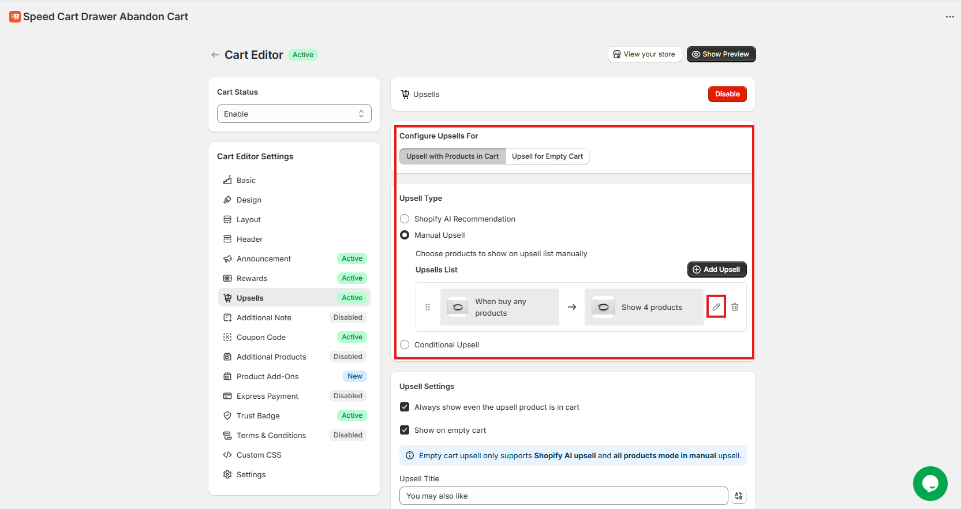
Task: Delete the upsell rule with trash icon
Action: pos(735,307)
